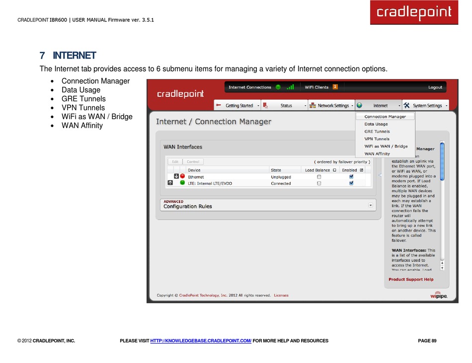Click the WAN Interfaces heading
The width and height of the screenshot is (472, 363).
point(183,147)
